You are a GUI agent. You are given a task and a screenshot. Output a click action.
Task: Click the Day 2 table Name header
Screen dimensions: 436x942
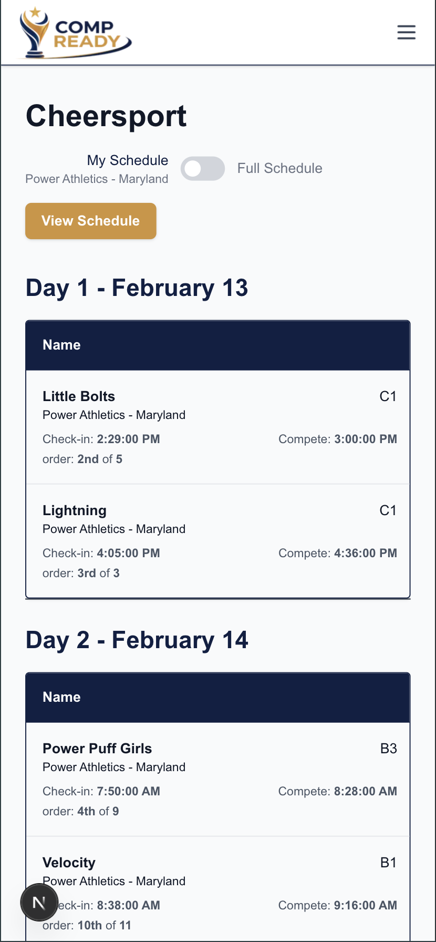pos(61,697)
